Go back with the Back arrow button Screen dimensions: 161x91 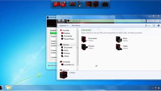pos(59,21)
